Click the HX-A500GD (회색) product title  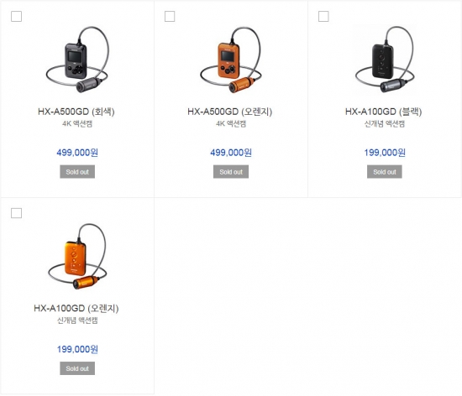click(76, 112)
